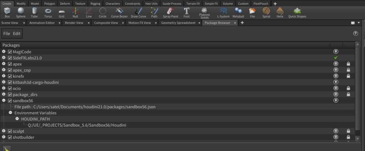Click the Torus shelf tool

48,12
